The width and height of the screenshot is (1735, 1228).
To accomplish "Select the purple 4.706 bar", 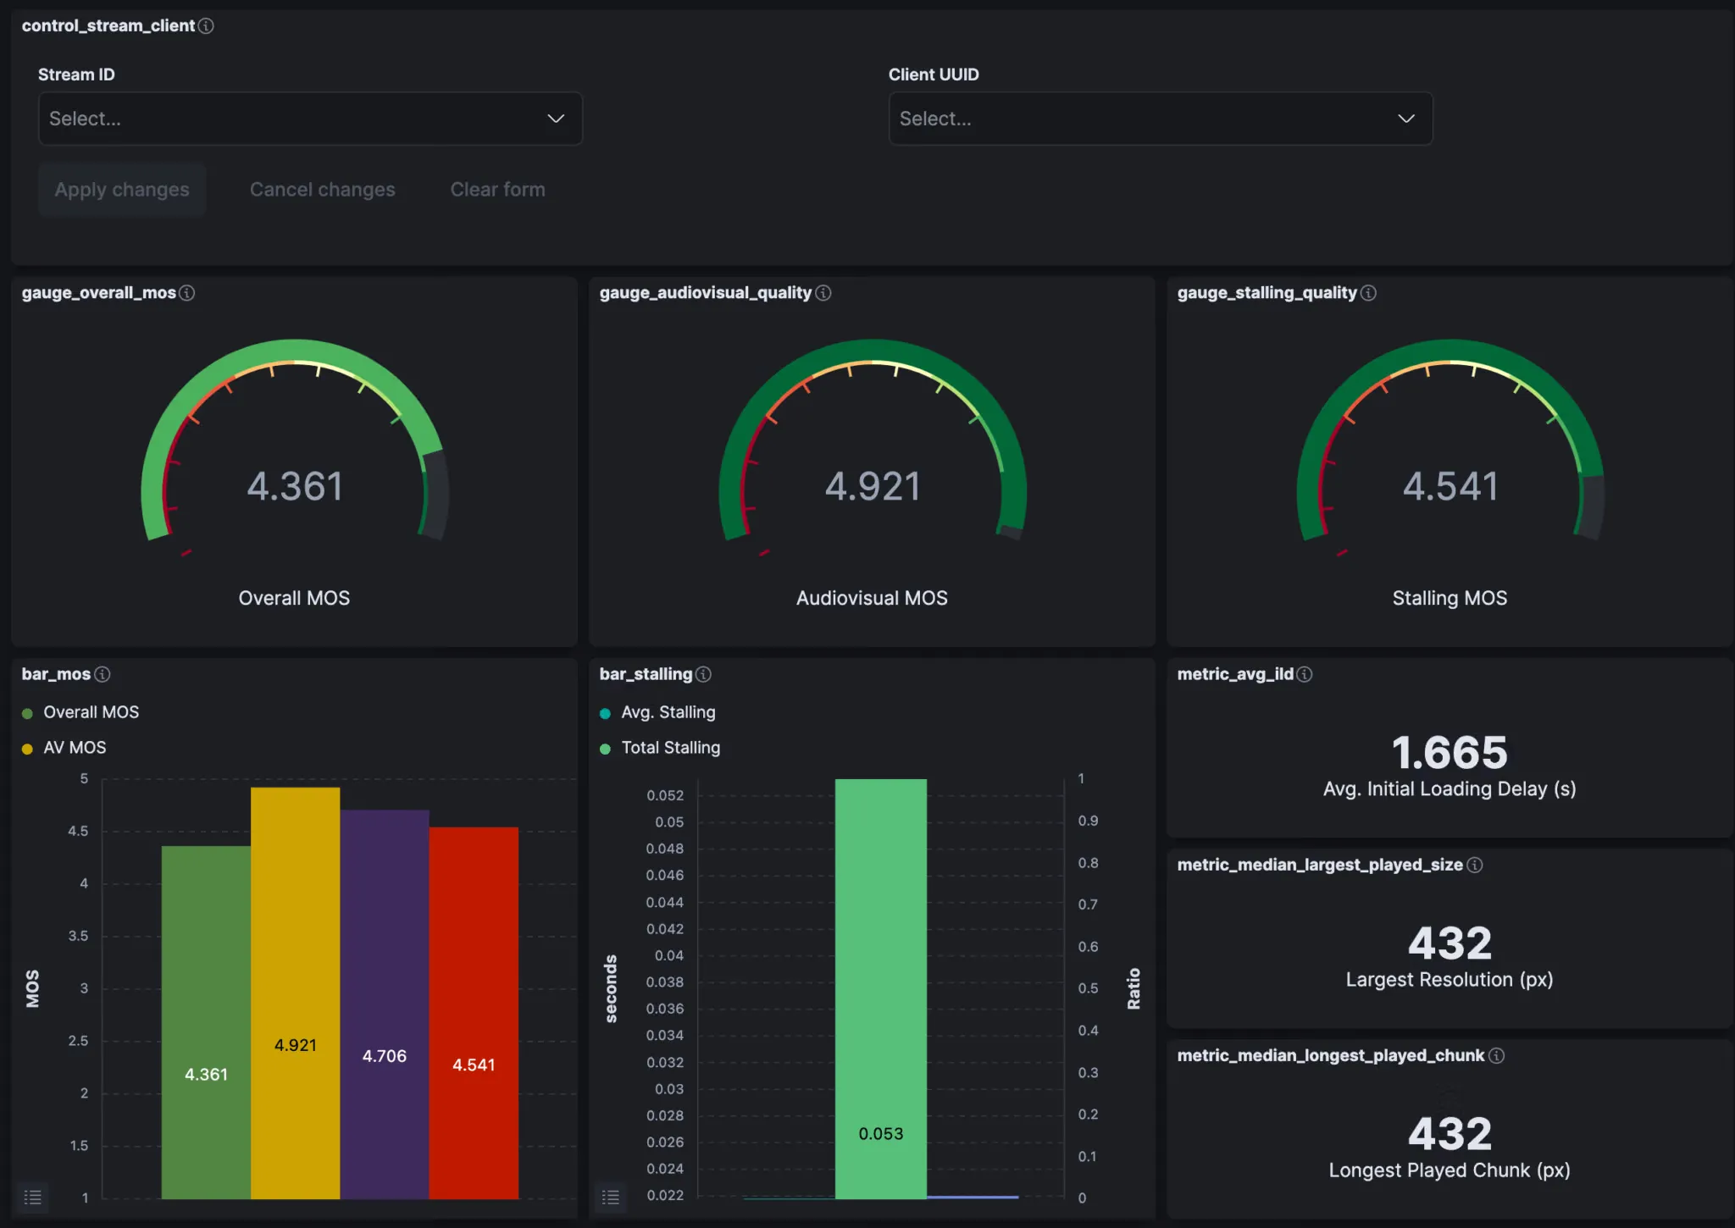I will [x=385, y=1004].
